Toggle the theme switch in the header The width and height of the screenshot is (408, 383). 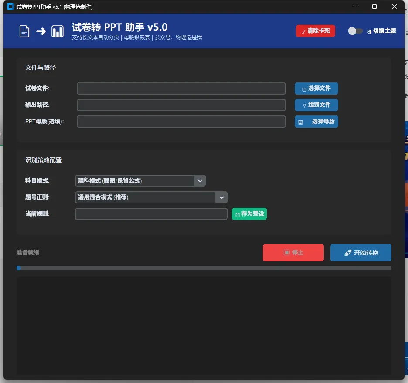click(355, 31)
